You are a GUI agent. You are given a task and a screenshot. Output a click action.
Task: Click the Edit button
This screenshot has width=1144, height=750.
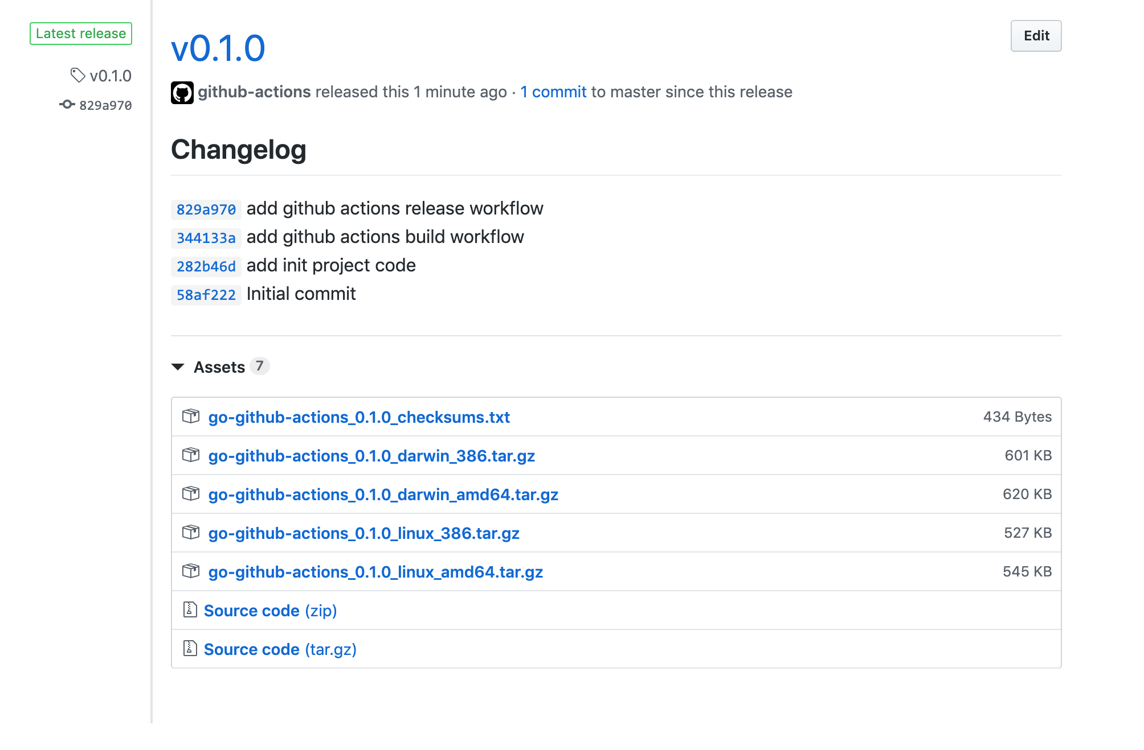point(1035,35)
